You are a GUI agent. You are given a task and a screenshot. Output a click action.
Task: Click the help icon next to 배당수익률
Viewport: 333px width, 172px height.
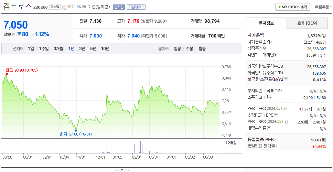click(x=269, y=128)
